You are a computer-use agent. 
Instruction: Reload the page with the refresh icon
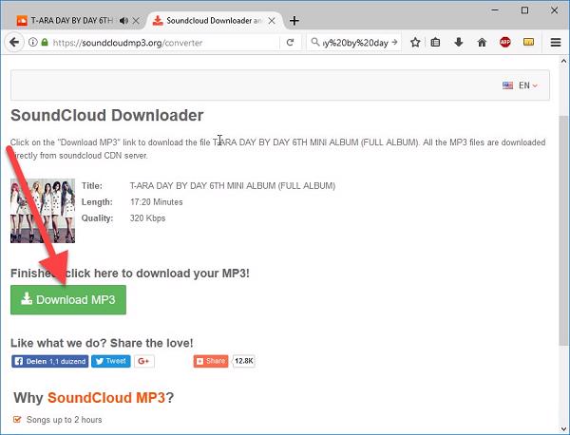[x=290, y=43]
